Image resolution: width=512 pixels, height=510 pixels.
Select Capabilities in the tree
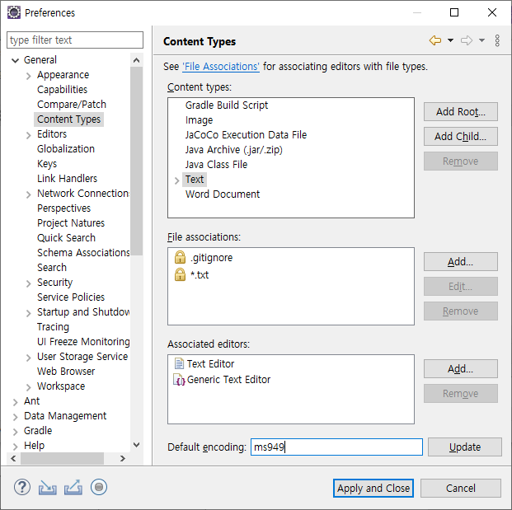click(62, 90)
